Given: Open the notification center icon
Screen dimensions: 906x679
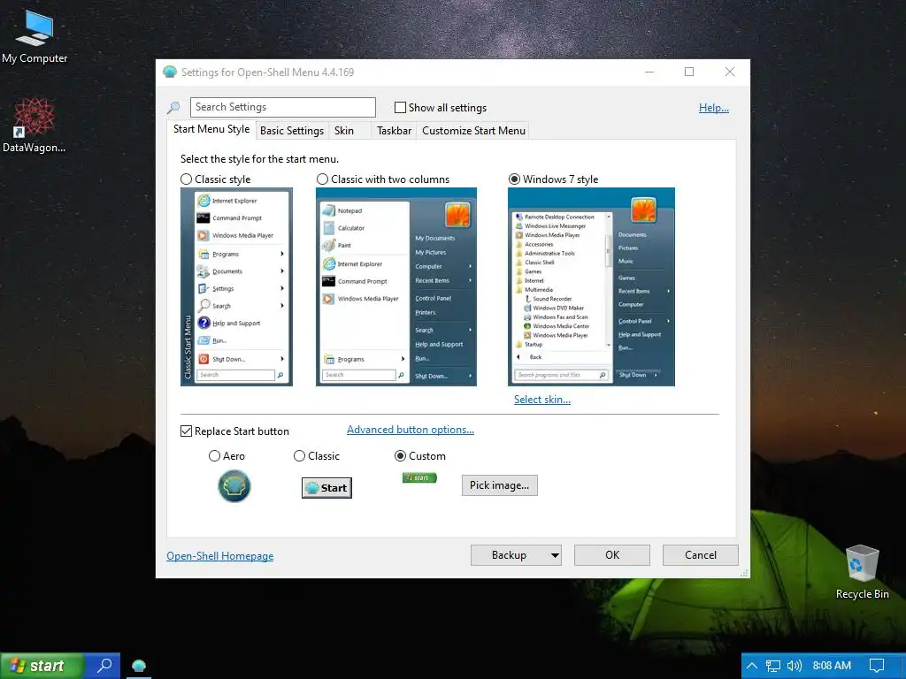Looking at the screenshot, I should point(877,666).
